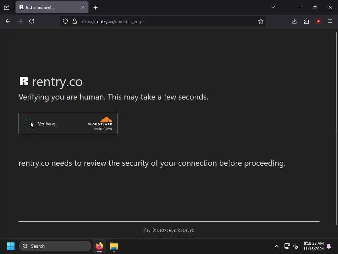
Task: Go forward one page
Action: pos(20,21)
